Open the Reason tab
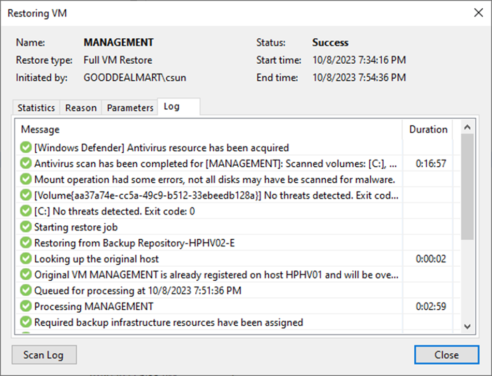Image resolution: width=492 pixels, height=376 pixels. point(81,108)
